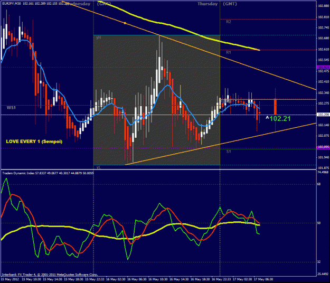Click the 102.075 price scale value

[324, 136]
